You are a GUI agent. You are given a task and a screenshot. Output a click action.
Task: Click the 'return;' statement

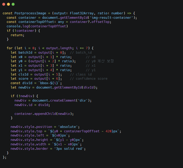17,35
